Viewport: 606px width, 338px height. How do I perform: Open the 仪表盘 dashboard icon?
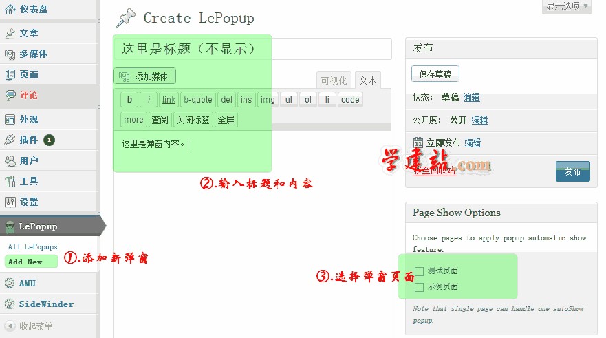(10, 9)
